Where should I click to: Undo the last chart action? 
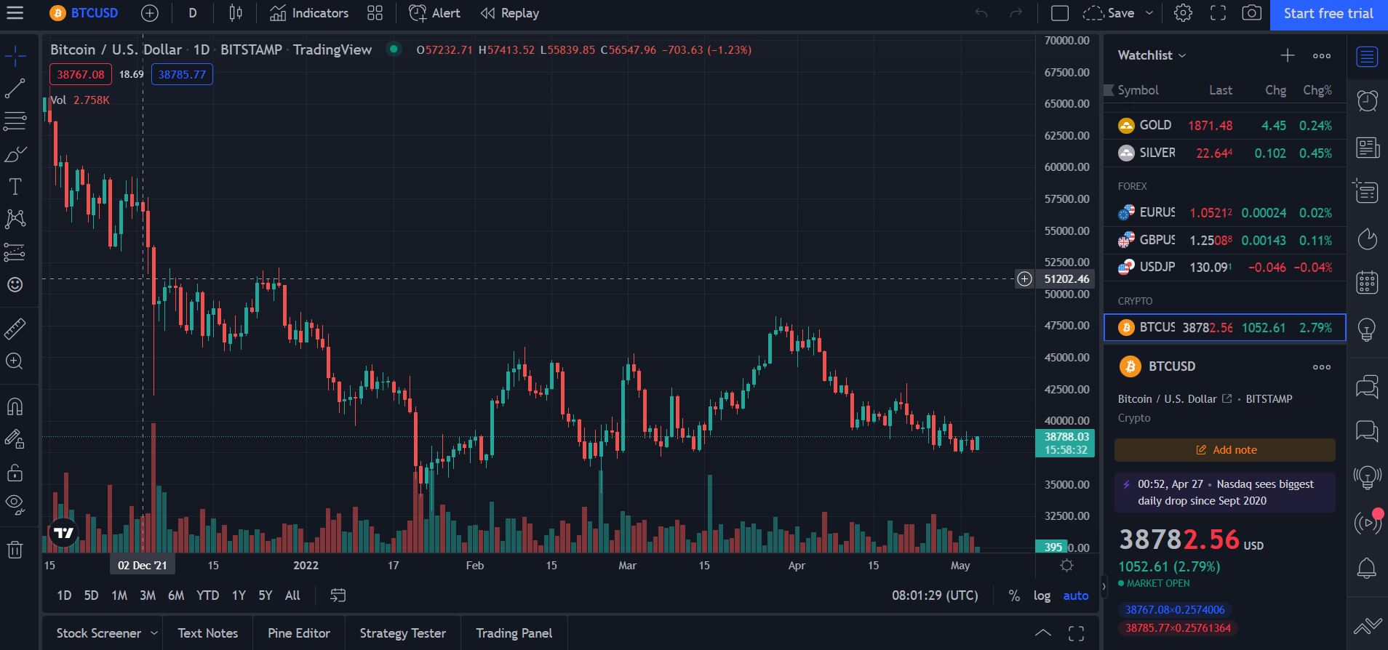981,13
